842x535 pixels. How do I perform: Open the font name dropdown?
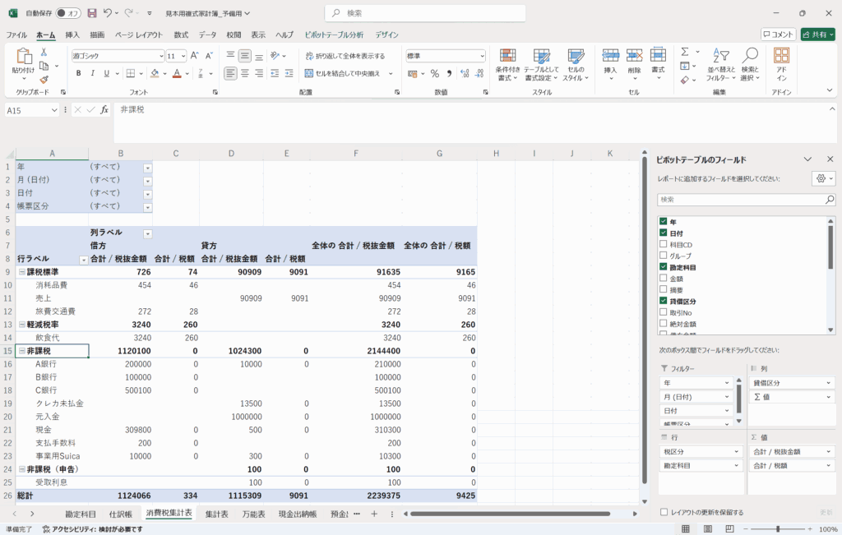(161, 56)
